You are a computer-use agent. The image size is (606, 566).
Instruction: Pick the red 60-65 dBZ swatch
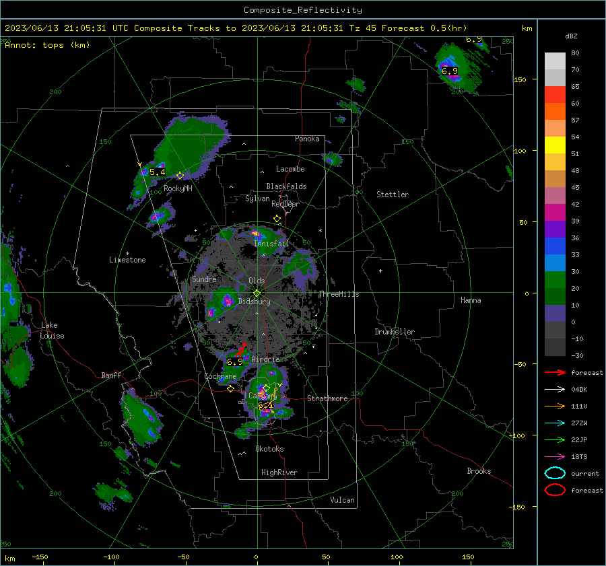pyautogui.click(x=555, y=95)
